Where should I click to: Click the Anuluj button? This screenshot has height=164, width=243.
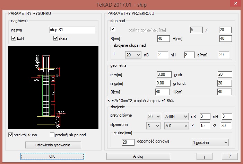tap(138, 156)
